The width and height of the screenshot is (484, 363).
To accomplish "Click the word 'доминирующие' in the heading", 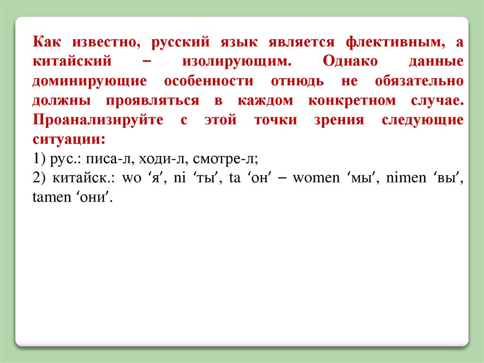I will [x=90, y=81].
